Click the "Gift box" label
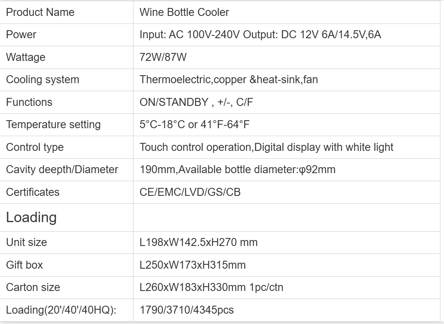 point(24,265)
